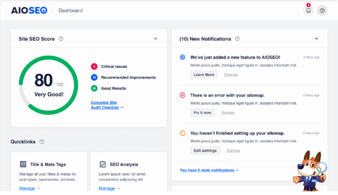
Task: Click Manage under SEO Analysis
Action: [x=109, y=188]
